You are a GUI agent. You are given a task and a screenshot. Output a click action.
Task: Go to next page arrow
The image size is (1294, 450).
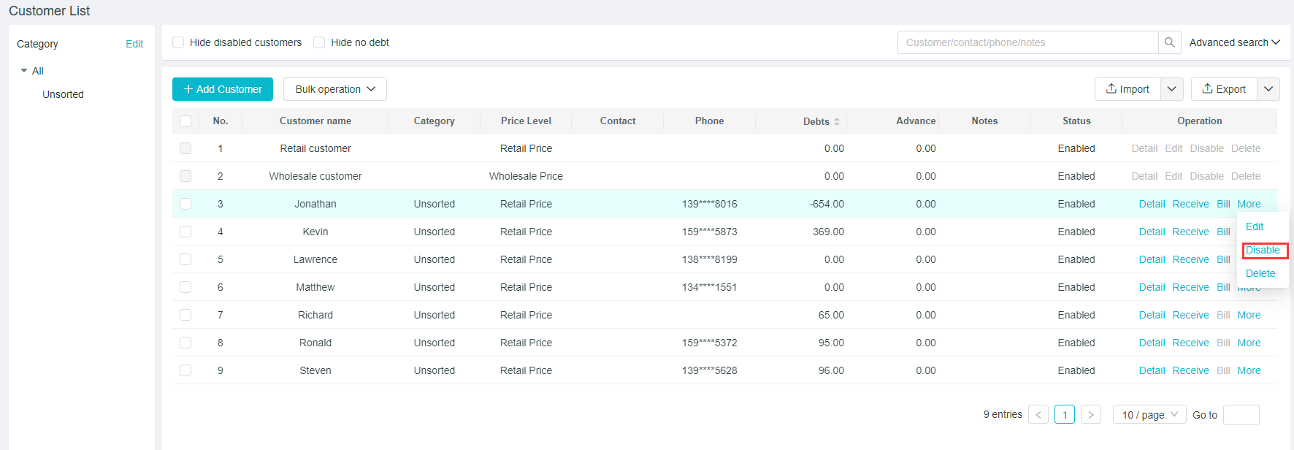1090,415
